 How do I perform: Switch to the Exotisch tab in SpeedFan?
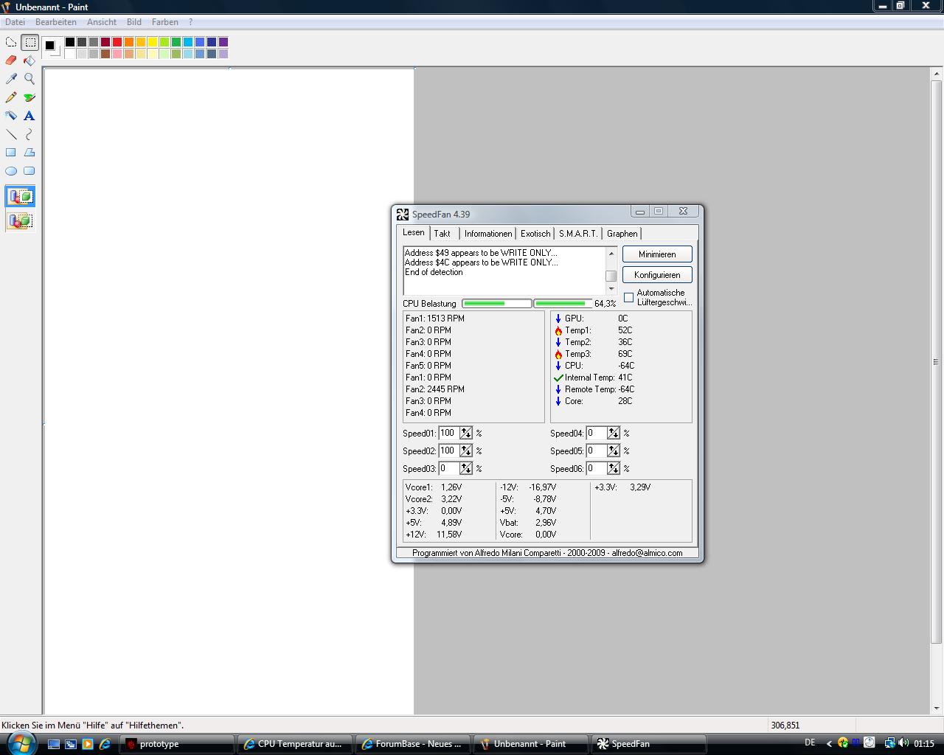click(535, 234)
